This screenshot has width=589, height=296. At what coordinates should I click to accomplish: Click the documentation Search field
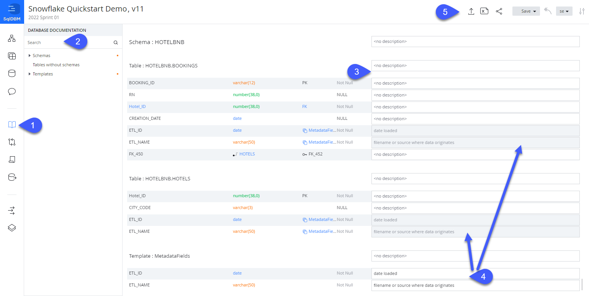click(69, 43)
